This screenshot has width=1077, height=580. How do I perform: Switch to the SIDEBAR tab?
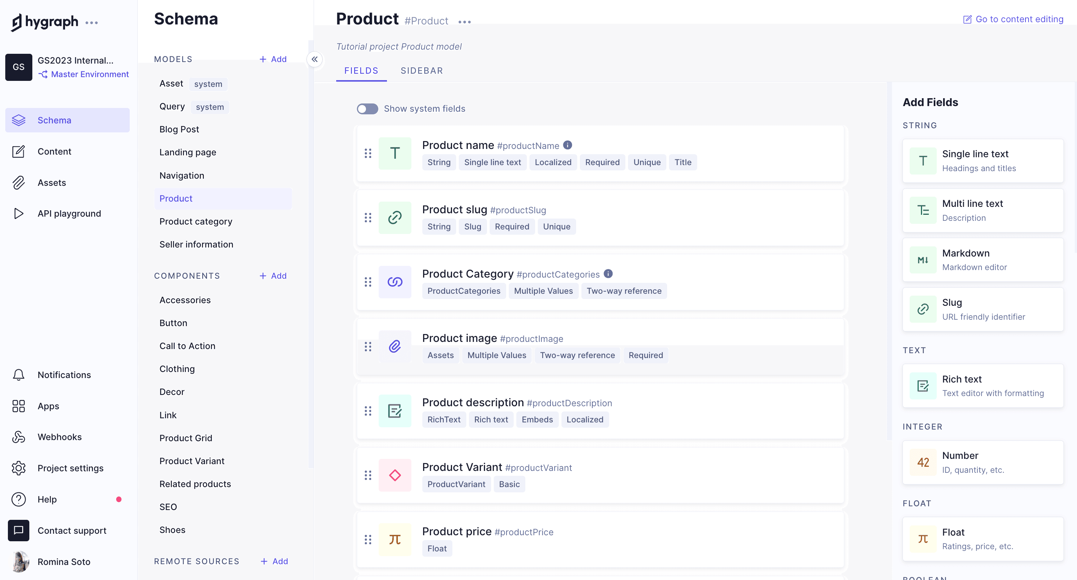422,71
